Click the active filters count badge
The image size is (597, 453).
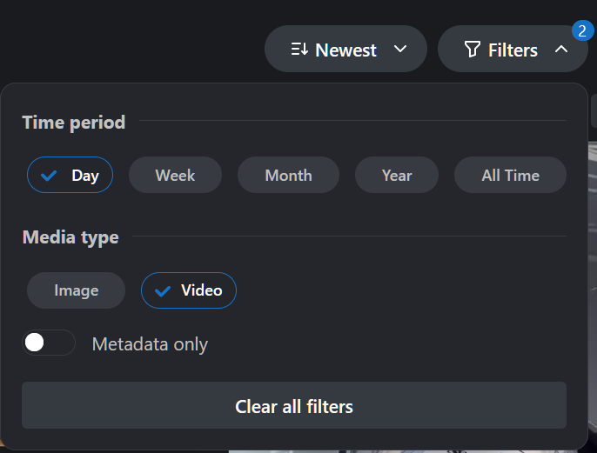click(x=582, y=30)
